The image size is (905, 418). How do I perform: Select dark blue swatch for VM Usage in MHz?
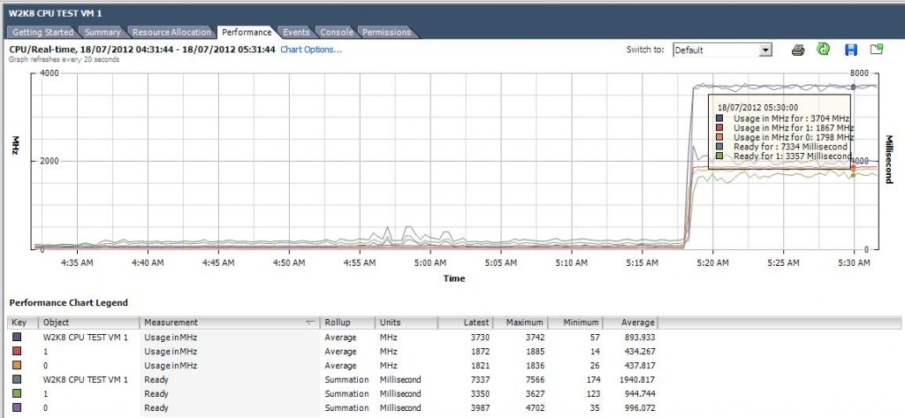point(16,337)
